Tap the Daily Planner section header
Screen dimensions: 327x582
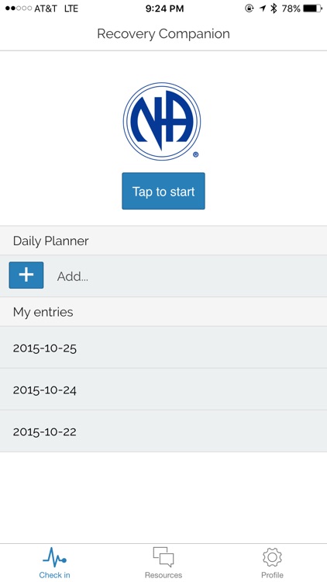pyautogui.click(x=163, y=241)
